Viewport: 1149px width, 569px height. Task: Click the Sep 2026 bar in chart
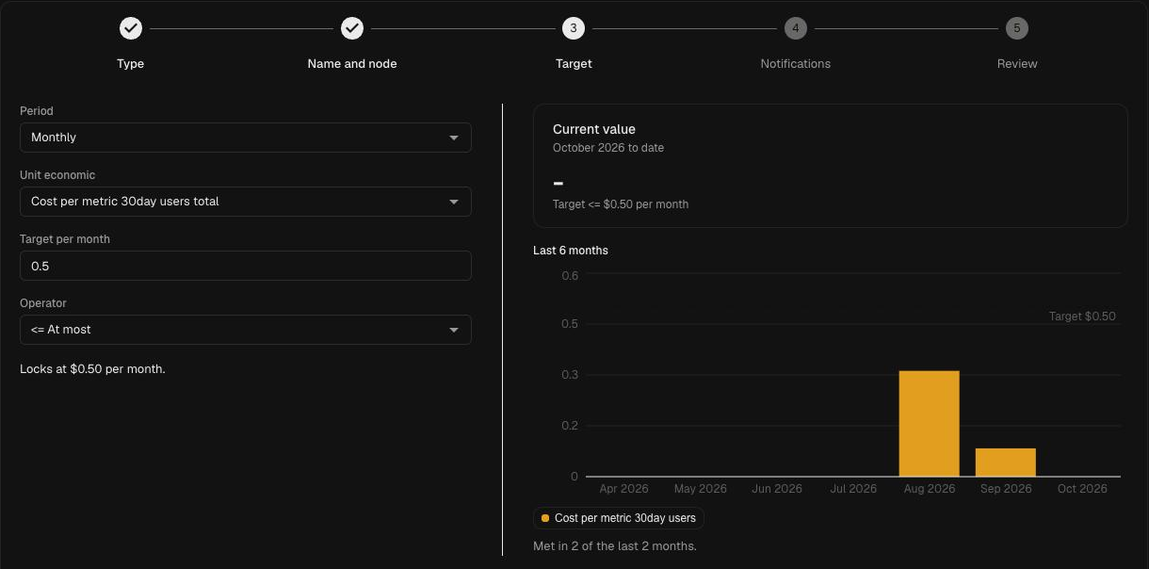pos(1006,463)
